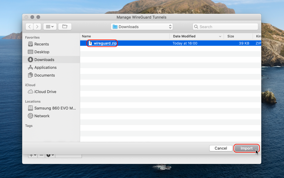The image size is (284, 178).
Task: Open the Applications folder in sidebar
Action: (45, 67)
